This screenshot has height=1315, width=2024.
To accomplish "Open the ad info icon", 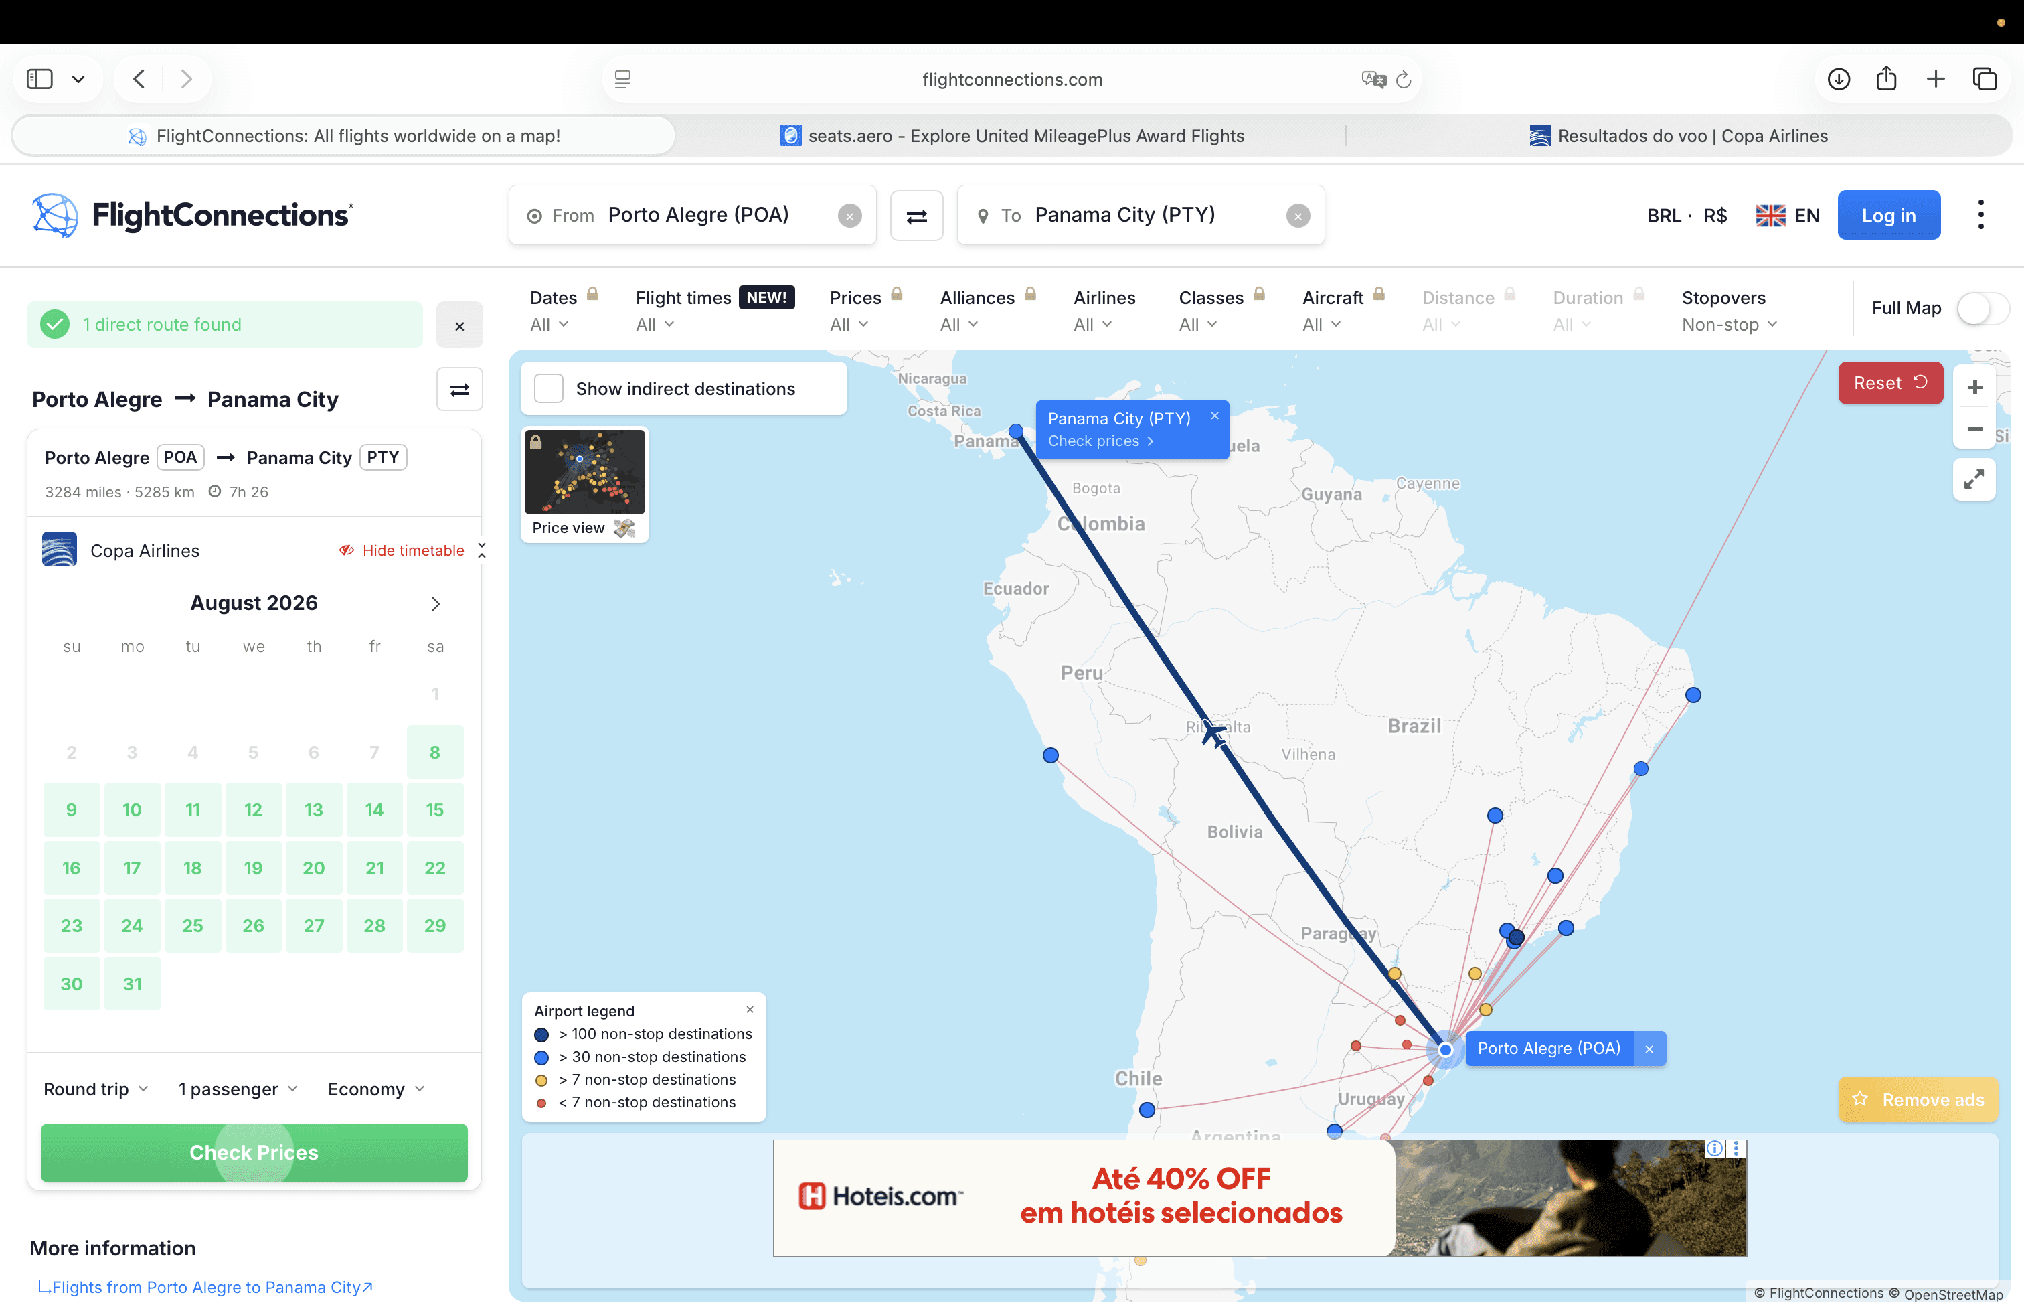I will (x=1715, y=1148).
